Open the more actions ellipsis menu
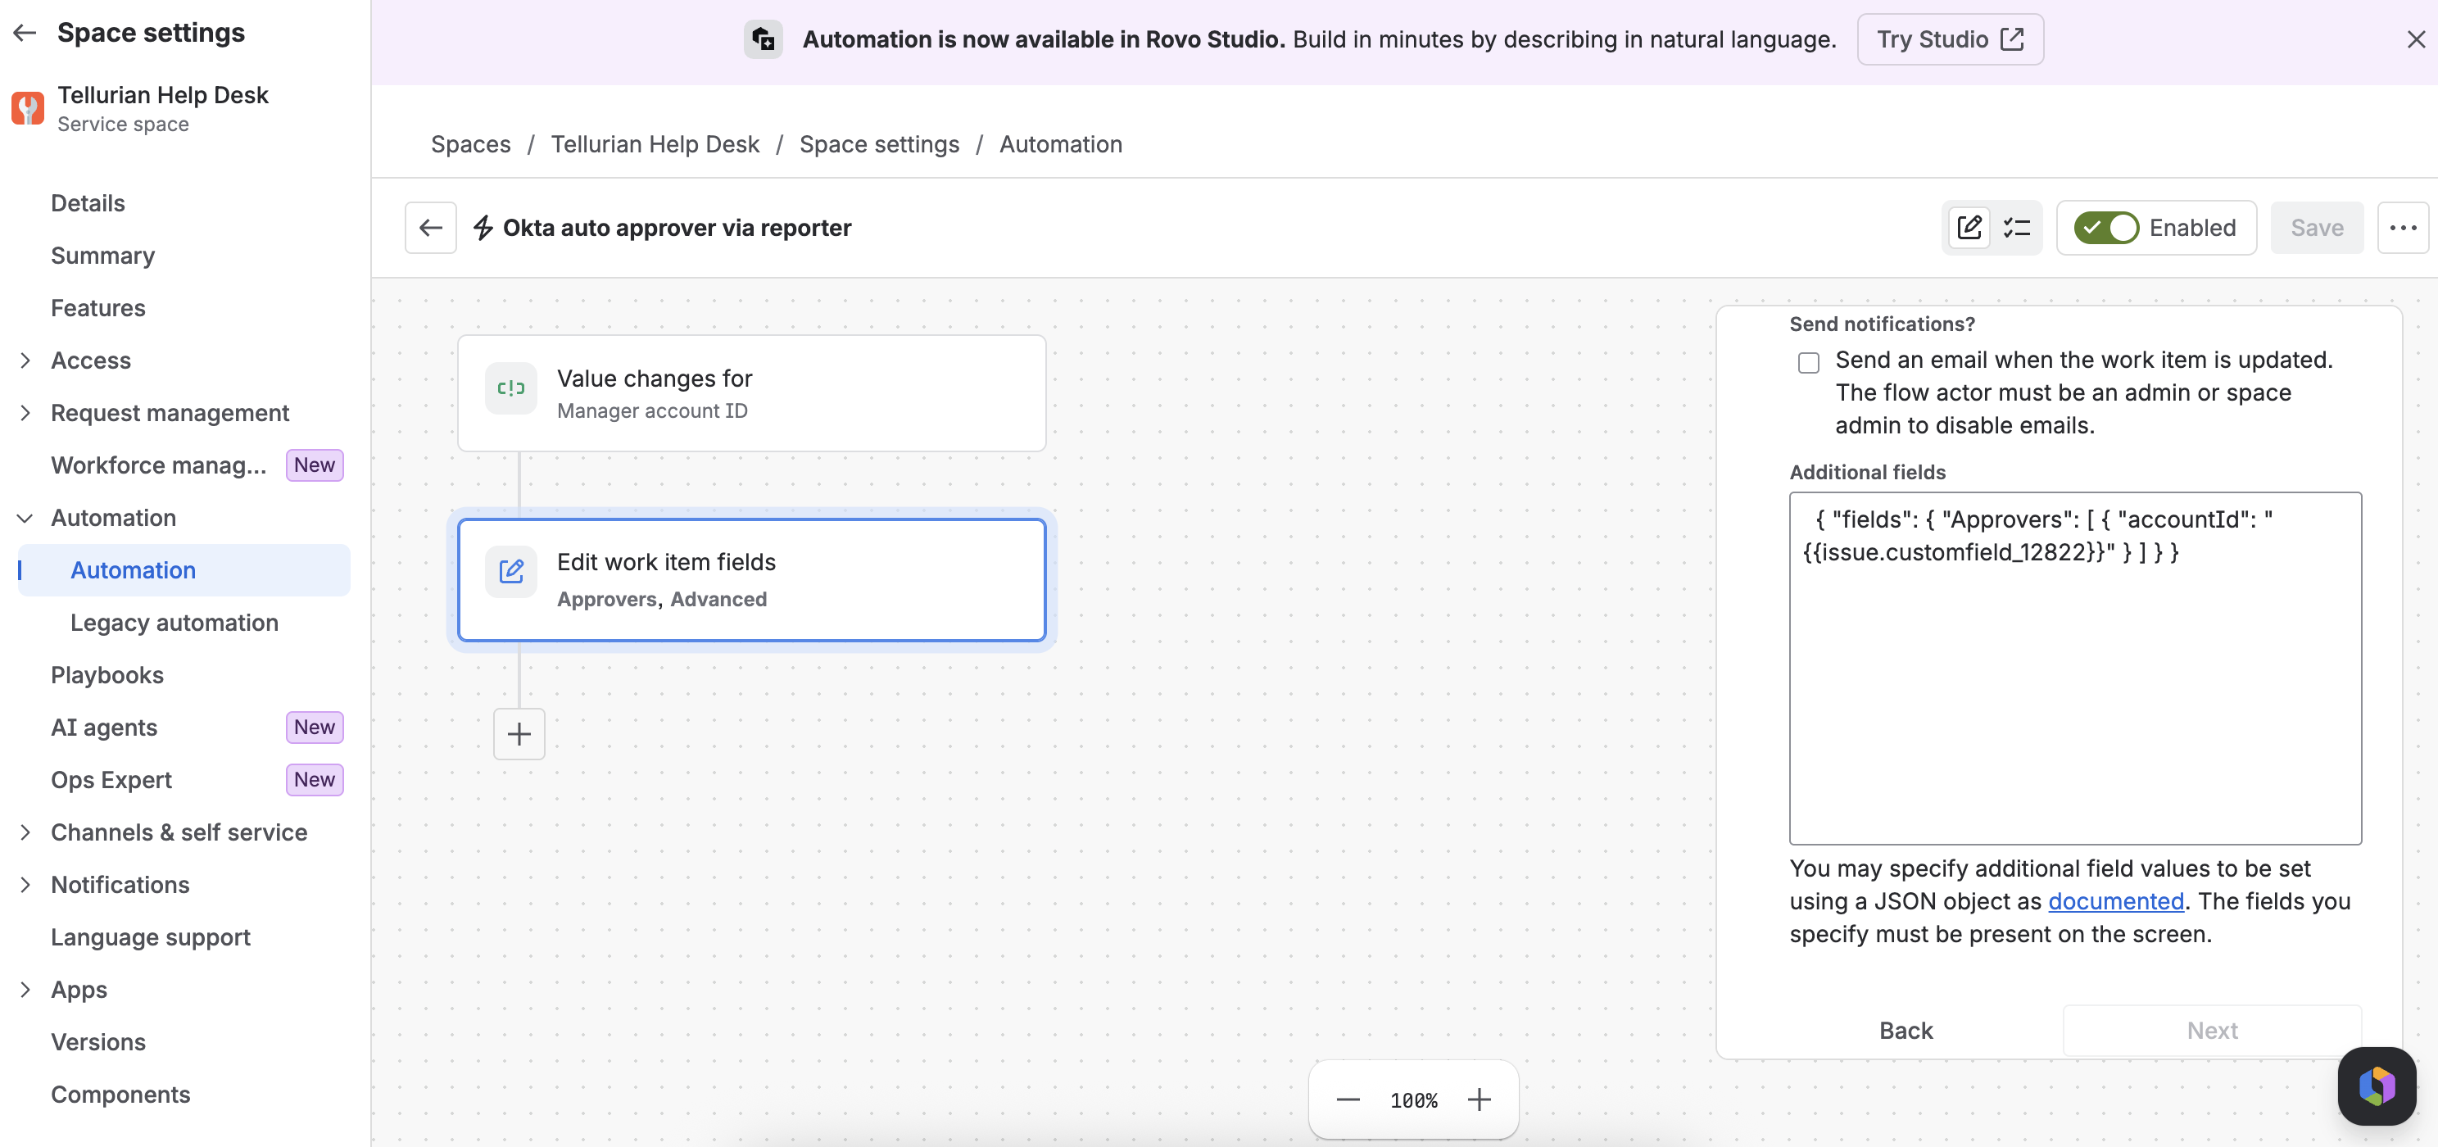Screen dimensions: 2438x1147 point(2403,228)
